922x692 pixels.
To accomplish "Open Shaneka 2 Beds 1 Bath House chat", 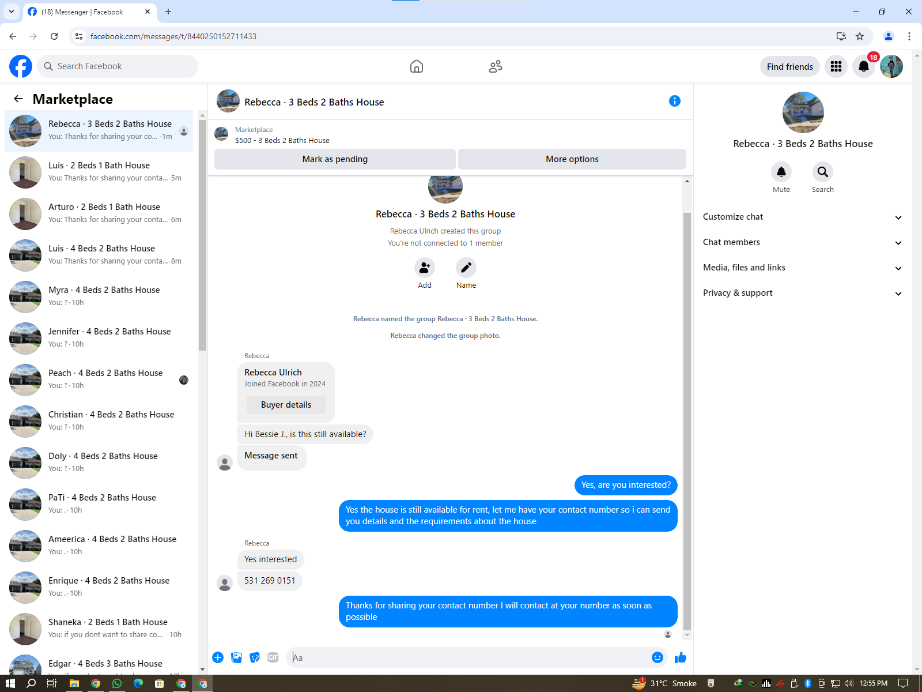I will click(99, 629).
